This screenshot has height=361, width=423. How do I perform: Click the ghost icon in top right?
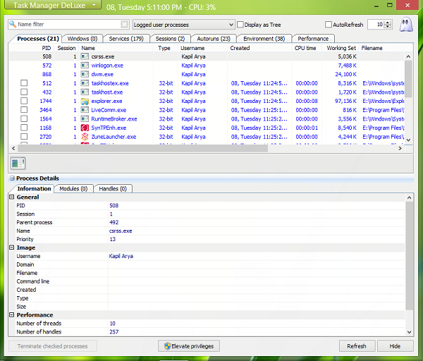point(406,25)
